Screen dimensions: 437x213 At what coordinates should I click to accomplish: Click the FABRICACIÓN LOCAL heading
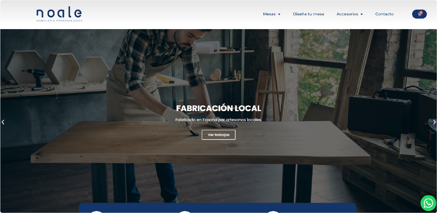tap(218, 108)
